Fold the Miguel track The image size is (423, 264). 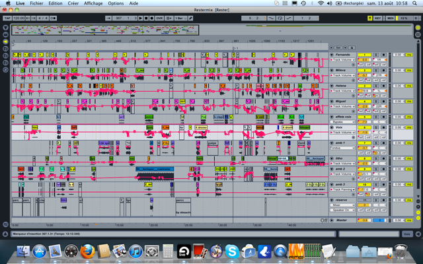(332, 102)
